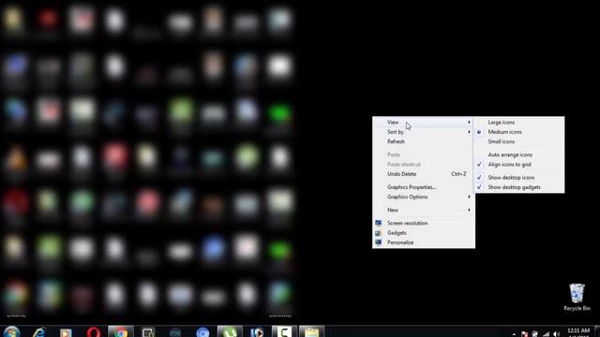Click the Gadgets menu entry icon
This screenshot has width=600, height=337.
(378, 233)
